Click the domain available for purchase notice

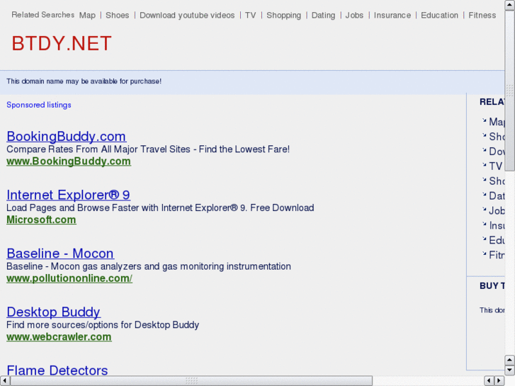coord(84,81)
